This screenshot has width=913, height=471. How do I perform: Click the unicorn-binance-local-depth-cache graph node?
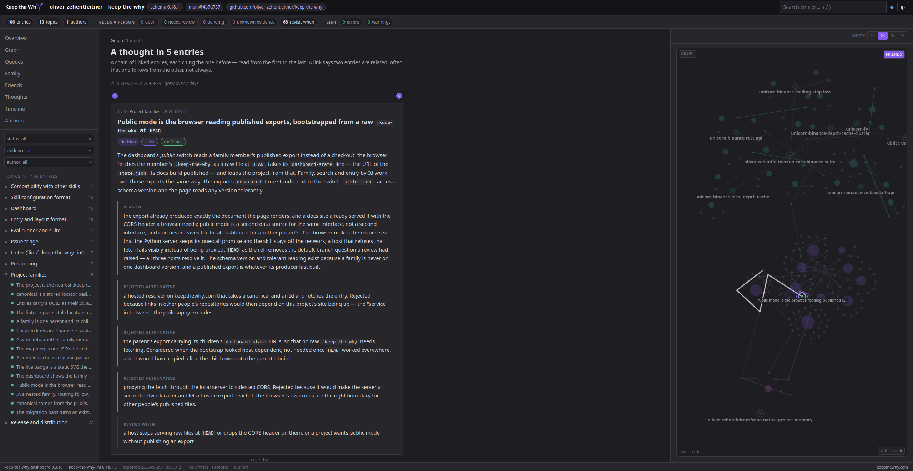[732, 191]
